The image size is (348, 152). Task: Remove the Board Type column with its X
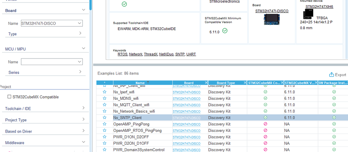[x=245, y=83]
